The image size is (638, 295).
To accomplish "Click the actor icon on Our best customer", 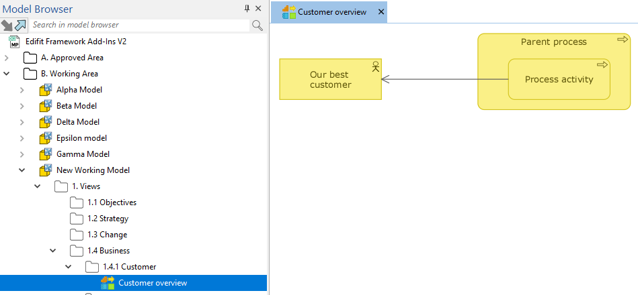I will 375,66.
